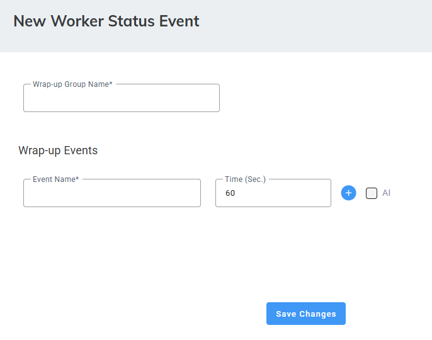Place cursor in group name textbox
Image resolution: width=432 pixels, height=340 pixels.
122,99
